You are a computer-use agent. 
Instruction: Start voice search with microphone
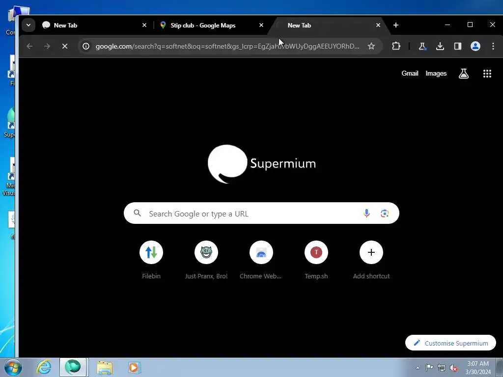[x=366, y=213]
